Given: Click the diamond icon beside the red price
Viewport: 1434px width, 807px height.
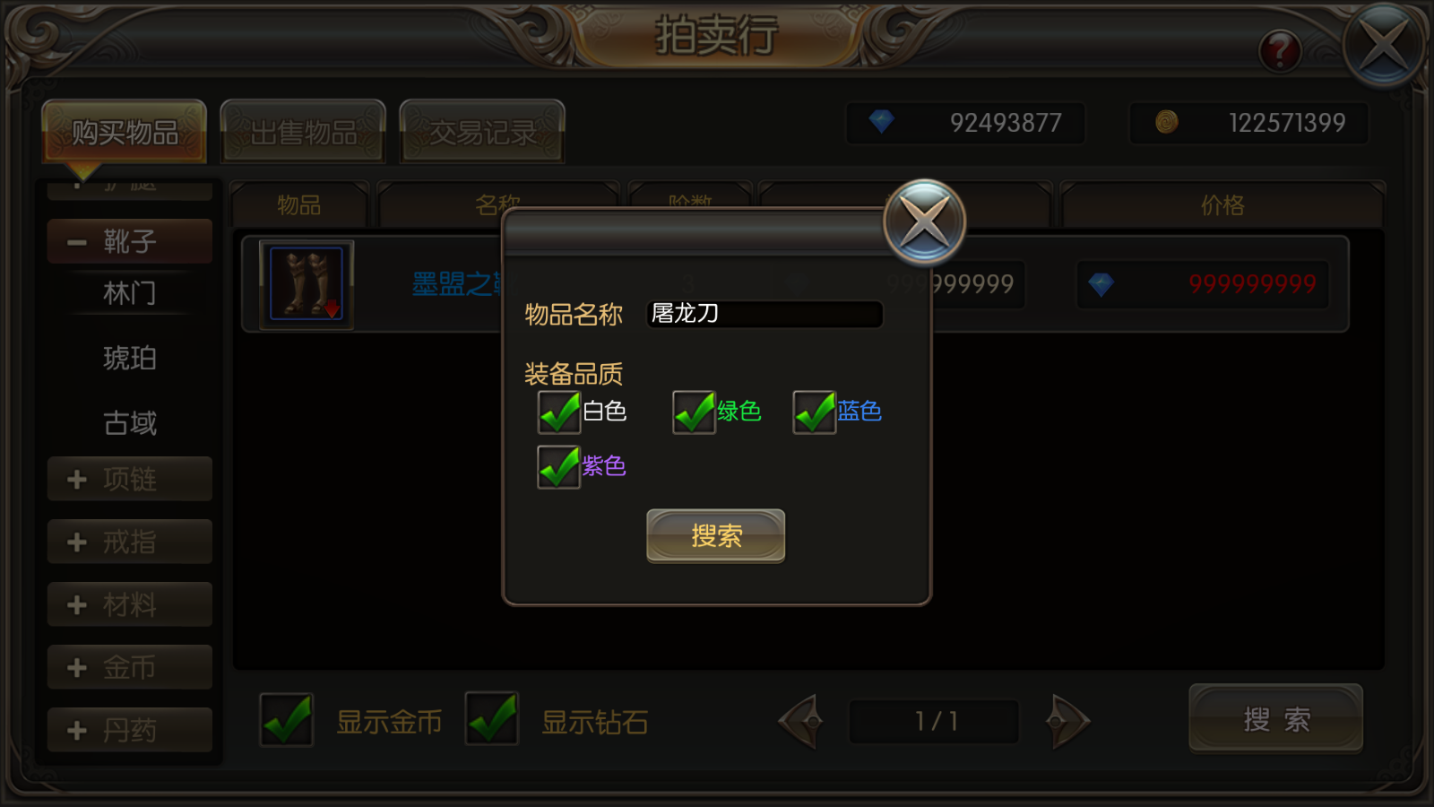Looking at the screenshot, I should click(1101, 285).
